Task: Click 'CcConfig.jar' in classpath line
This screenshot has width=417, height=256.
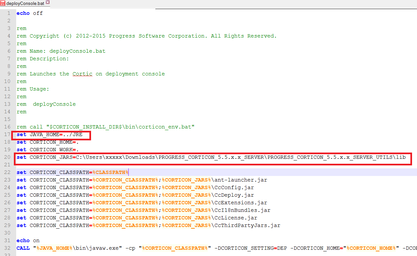Action: point(234,187)
